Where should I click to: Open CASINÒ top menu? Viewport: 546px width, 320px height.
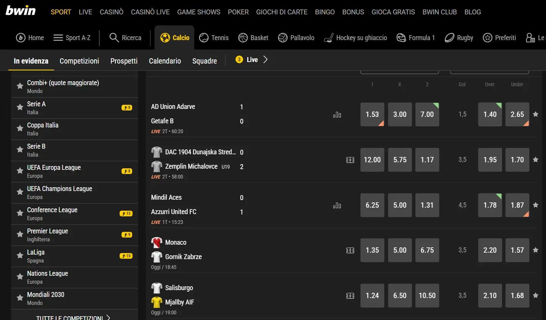tap(111, 12)
